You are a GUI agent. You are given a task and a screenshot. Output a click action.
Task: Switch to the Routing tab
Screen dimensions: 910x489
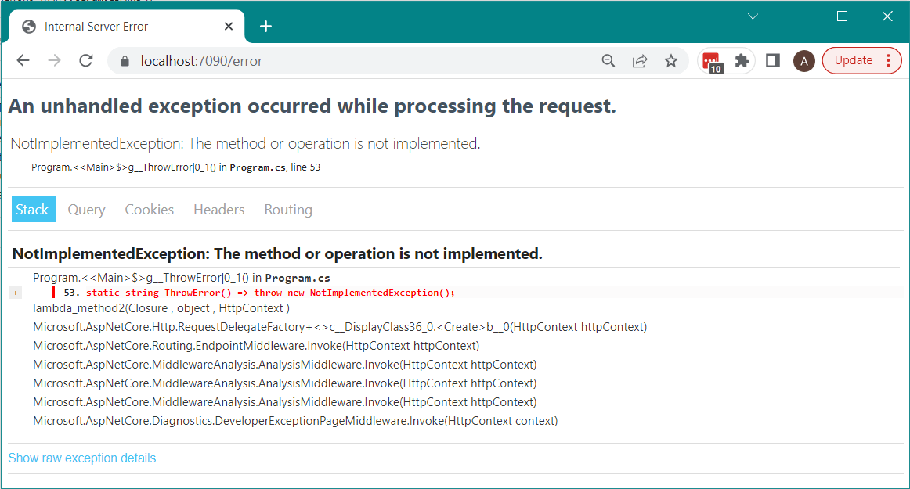[x=288, y=210]
